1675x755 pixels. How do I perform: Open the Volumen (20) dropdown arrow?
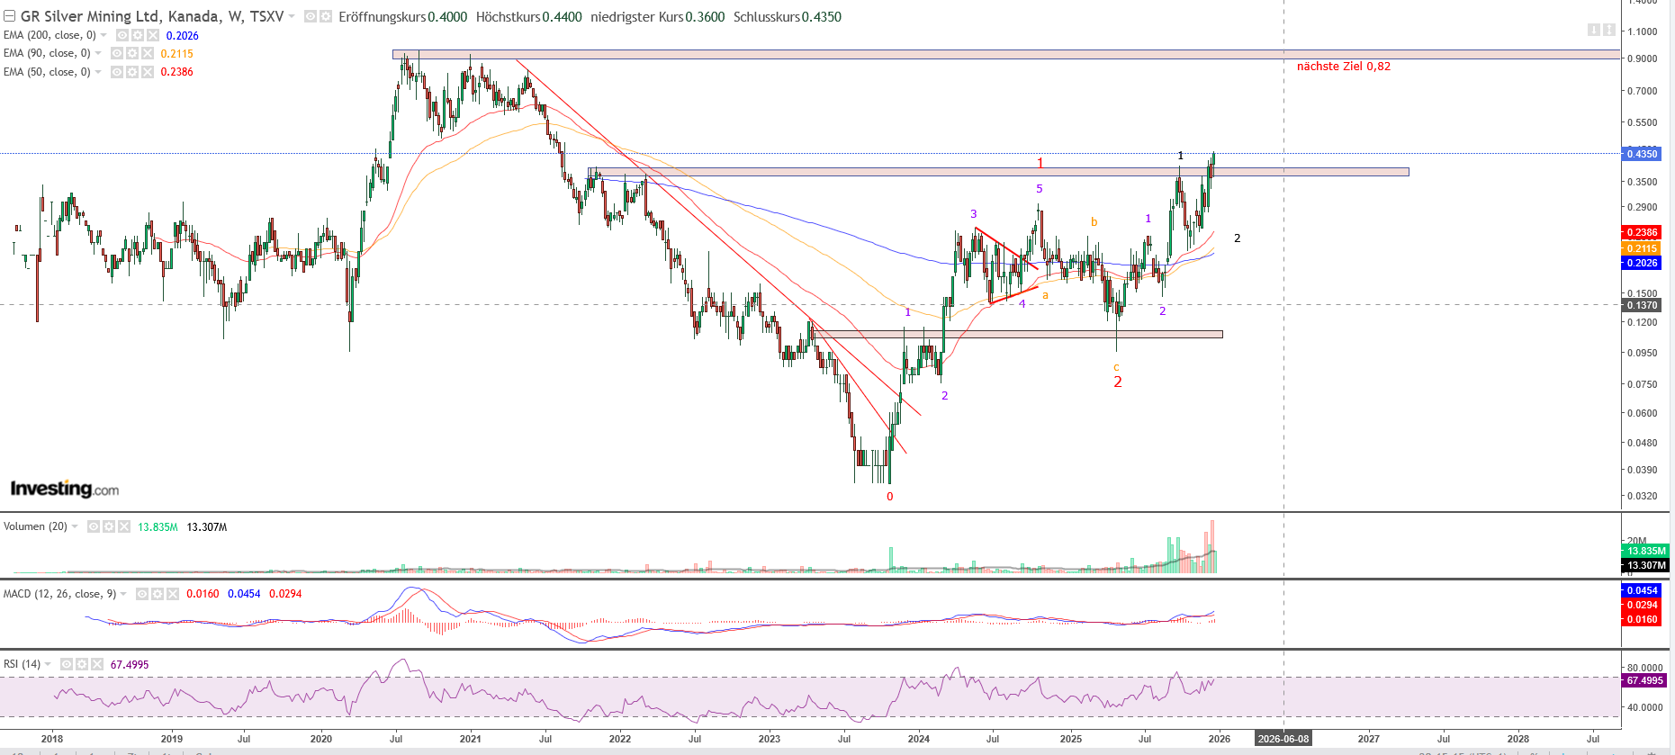click(x=75, y=526)
